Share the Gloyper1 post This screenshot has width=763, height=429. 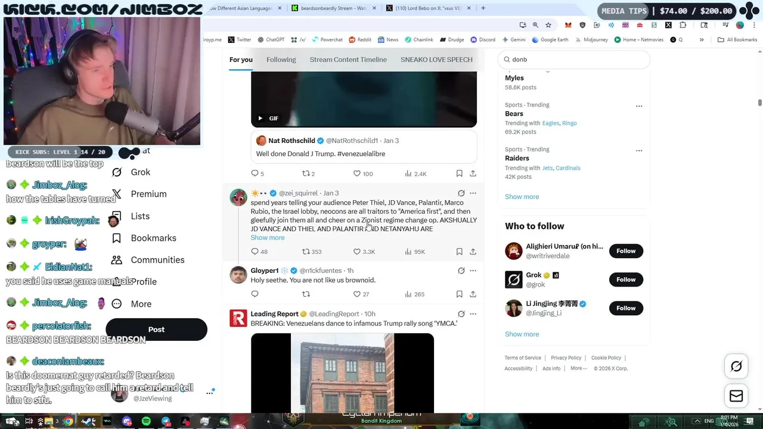tap(473, 294)
